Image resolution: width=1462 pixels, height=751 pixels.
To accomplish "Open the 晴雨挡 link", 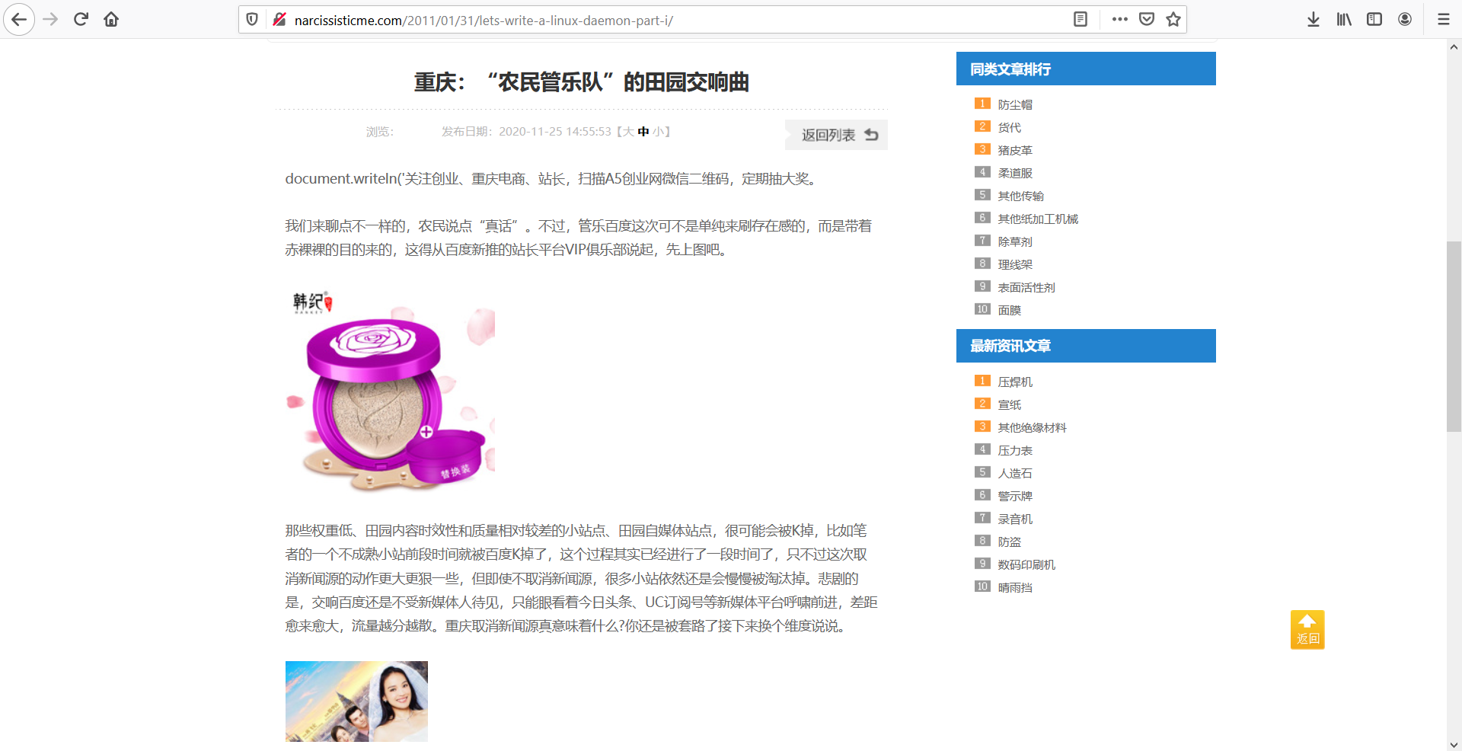I will [1015, 587].
